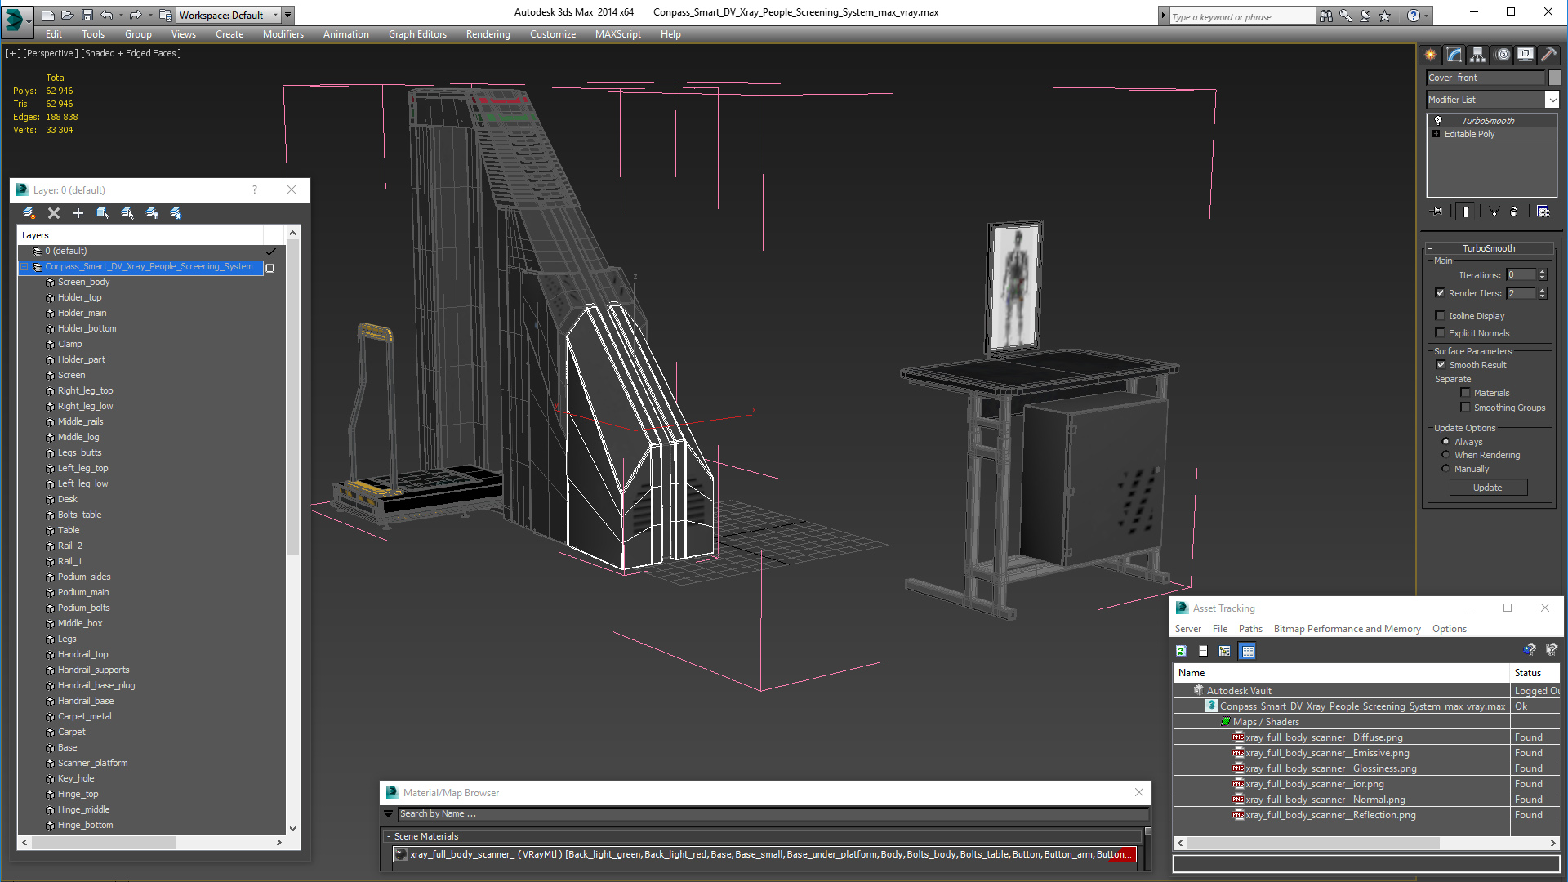Select the When Rendering radio button
This screenshot has height=882, width=1568.
pos(1445,455)
